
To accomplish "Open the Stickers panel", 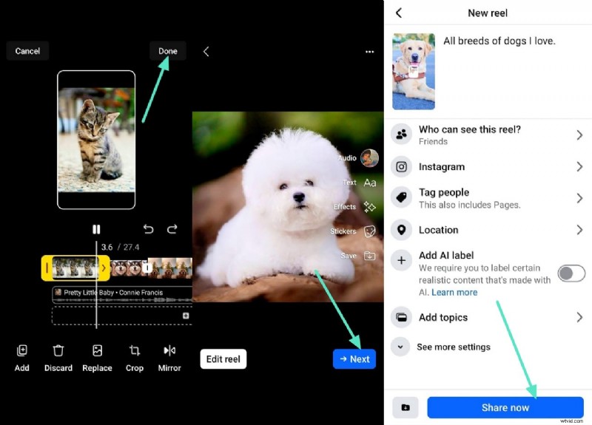I will click(369, 231).
